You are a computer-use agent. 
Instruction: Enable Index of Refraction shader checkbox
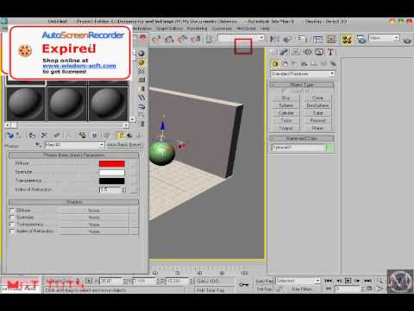click(12, 232)
